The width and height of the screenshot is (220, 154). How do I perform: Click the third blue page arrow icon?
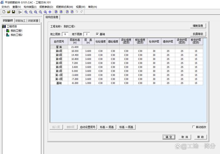(67, 12)
